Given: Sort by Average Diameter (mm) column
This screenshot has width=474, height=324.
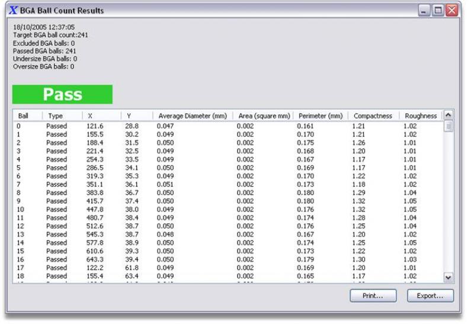Looking at the screenshot, I should pyautogui.click(x=192, y=116).
